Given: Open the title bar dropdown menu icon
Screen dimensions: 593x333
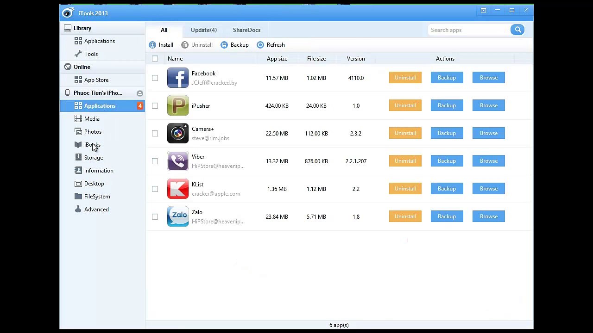Looking at the screenshot, I should click(483, 10).
